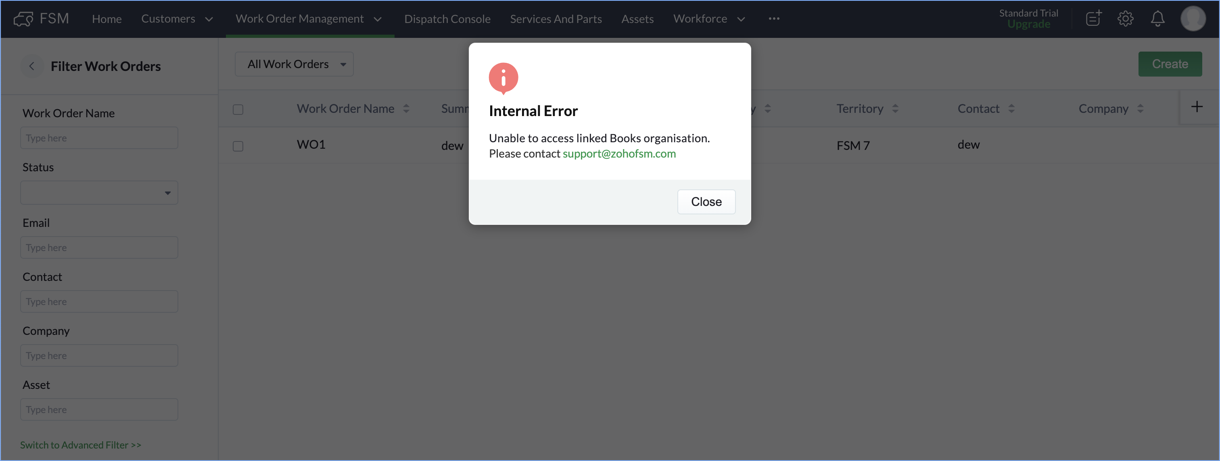Click the add new item plus icon
This screenshot has height=461, width=1220.
1197,107
